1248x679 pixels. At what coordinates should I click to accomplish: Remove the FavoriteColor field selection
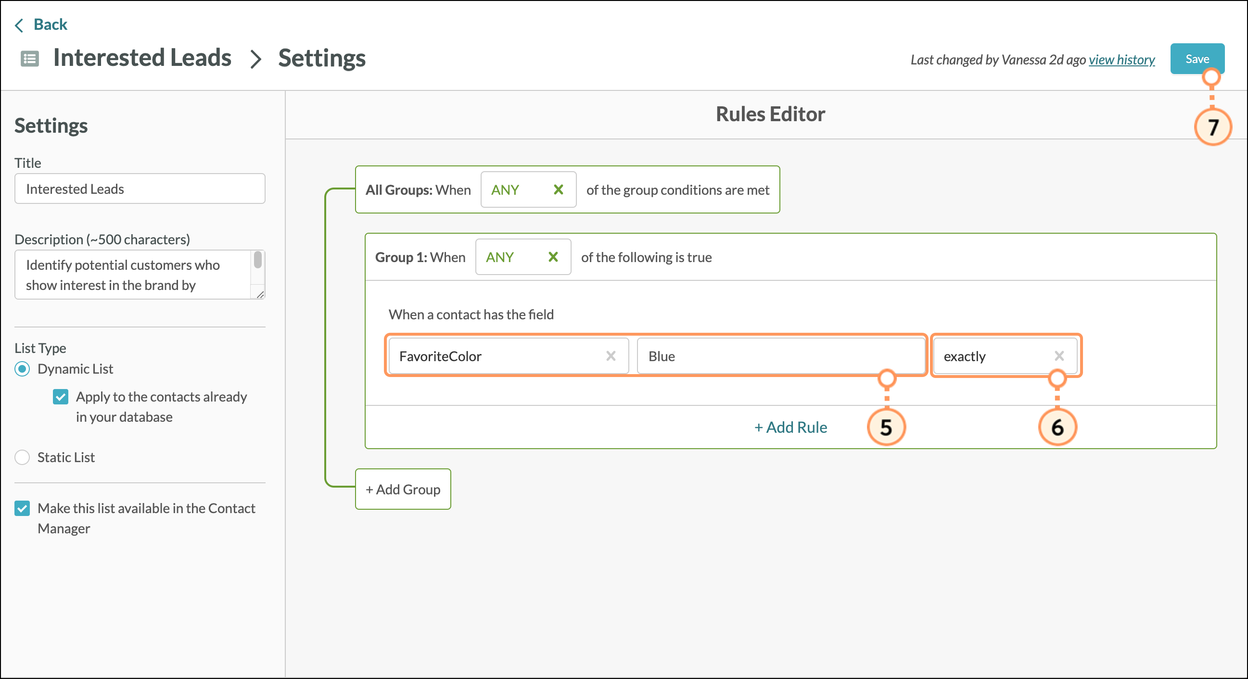tap(611, 356)
